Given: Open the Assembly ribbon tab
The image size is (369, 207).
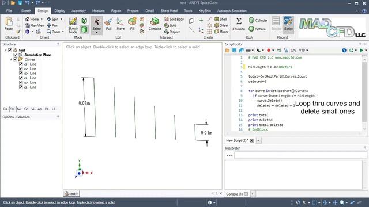Looking at the screenshot, I should [x=78, y=11].
